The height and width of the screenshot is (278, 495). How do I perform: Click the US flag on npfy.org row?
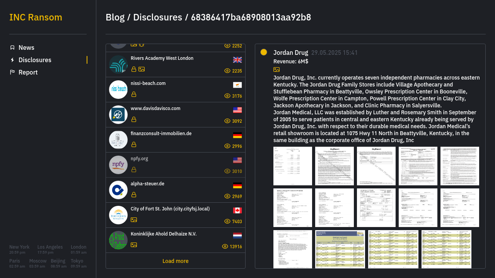tap(237, 160)
